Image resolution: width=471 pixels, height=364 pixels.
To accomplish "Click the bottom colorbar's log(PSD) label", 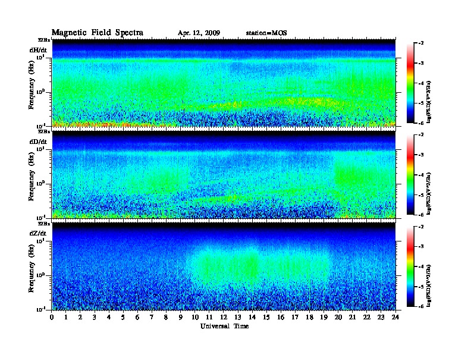I will pos(429,285).
